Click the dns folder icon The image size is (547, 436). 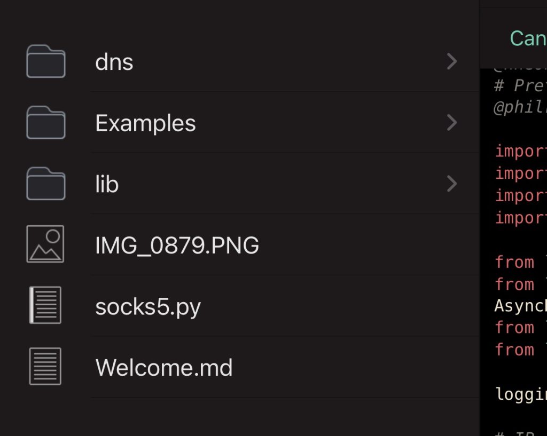[46, 61]
